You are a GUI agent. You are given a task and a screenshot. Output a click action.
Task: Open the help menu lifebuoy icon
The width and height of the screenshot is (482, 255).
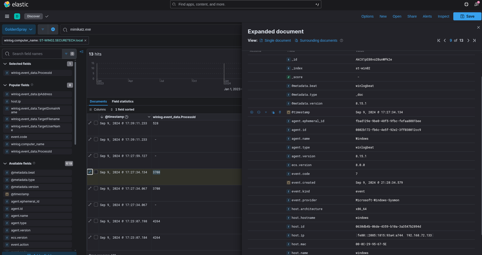coord(466,4)
